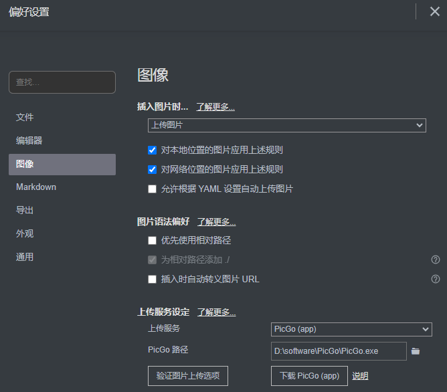Click help icon next to 插入时自动转义图片 URL
Viewport: 447px width, 392px height.
pos(436,279)
